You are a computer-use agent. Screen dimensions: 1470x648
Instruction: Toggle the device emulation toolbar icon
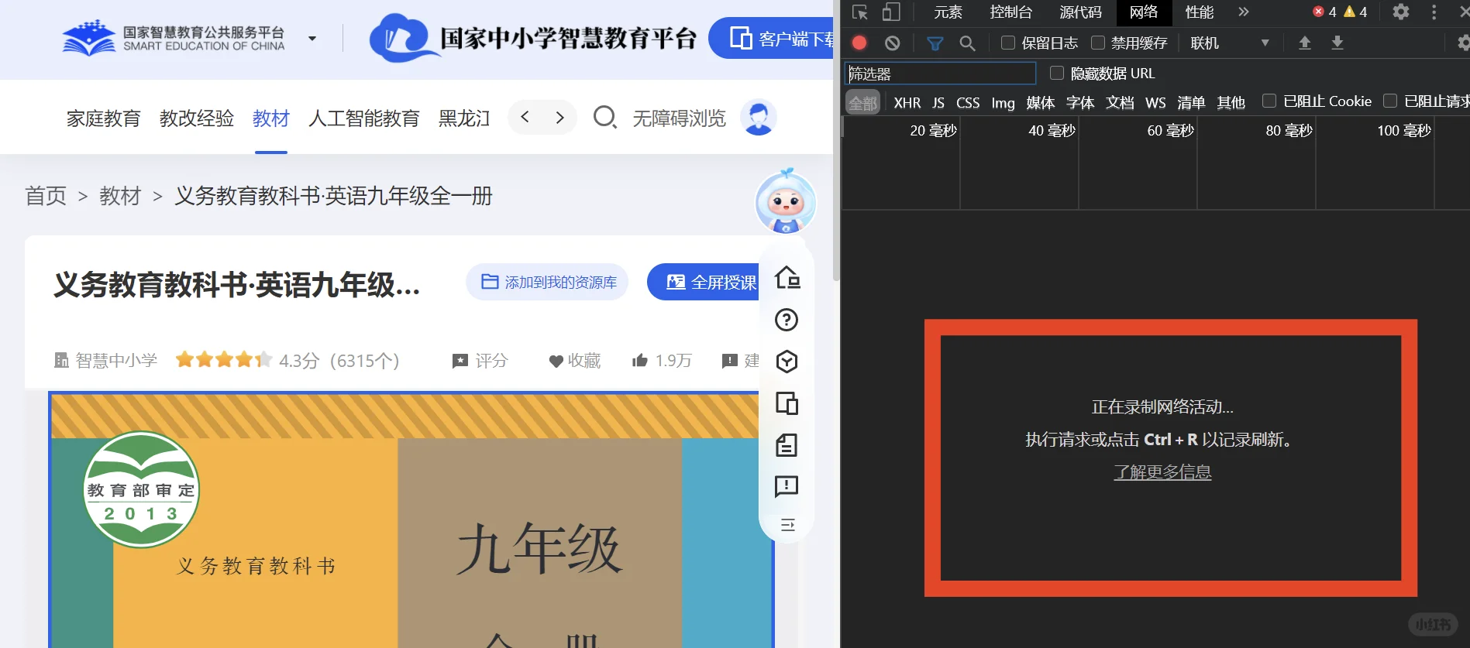click(891, 12)
